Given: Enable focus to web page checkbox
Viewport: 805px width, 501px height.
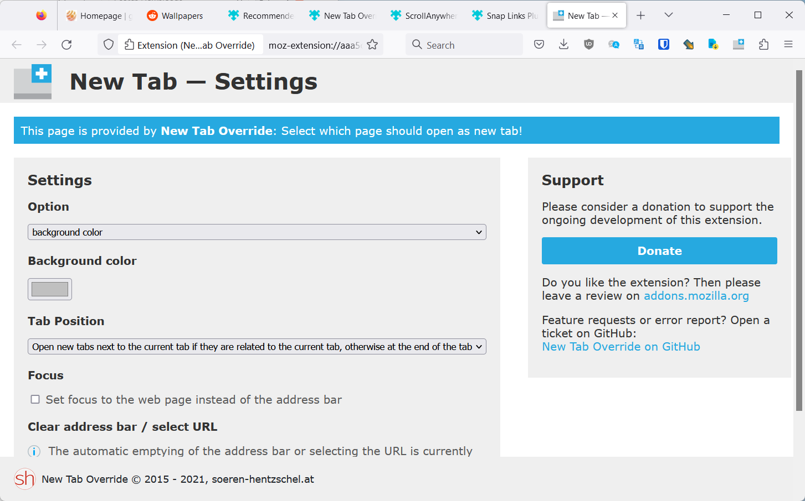Looking at the screenshot, I should coord(35,399).
